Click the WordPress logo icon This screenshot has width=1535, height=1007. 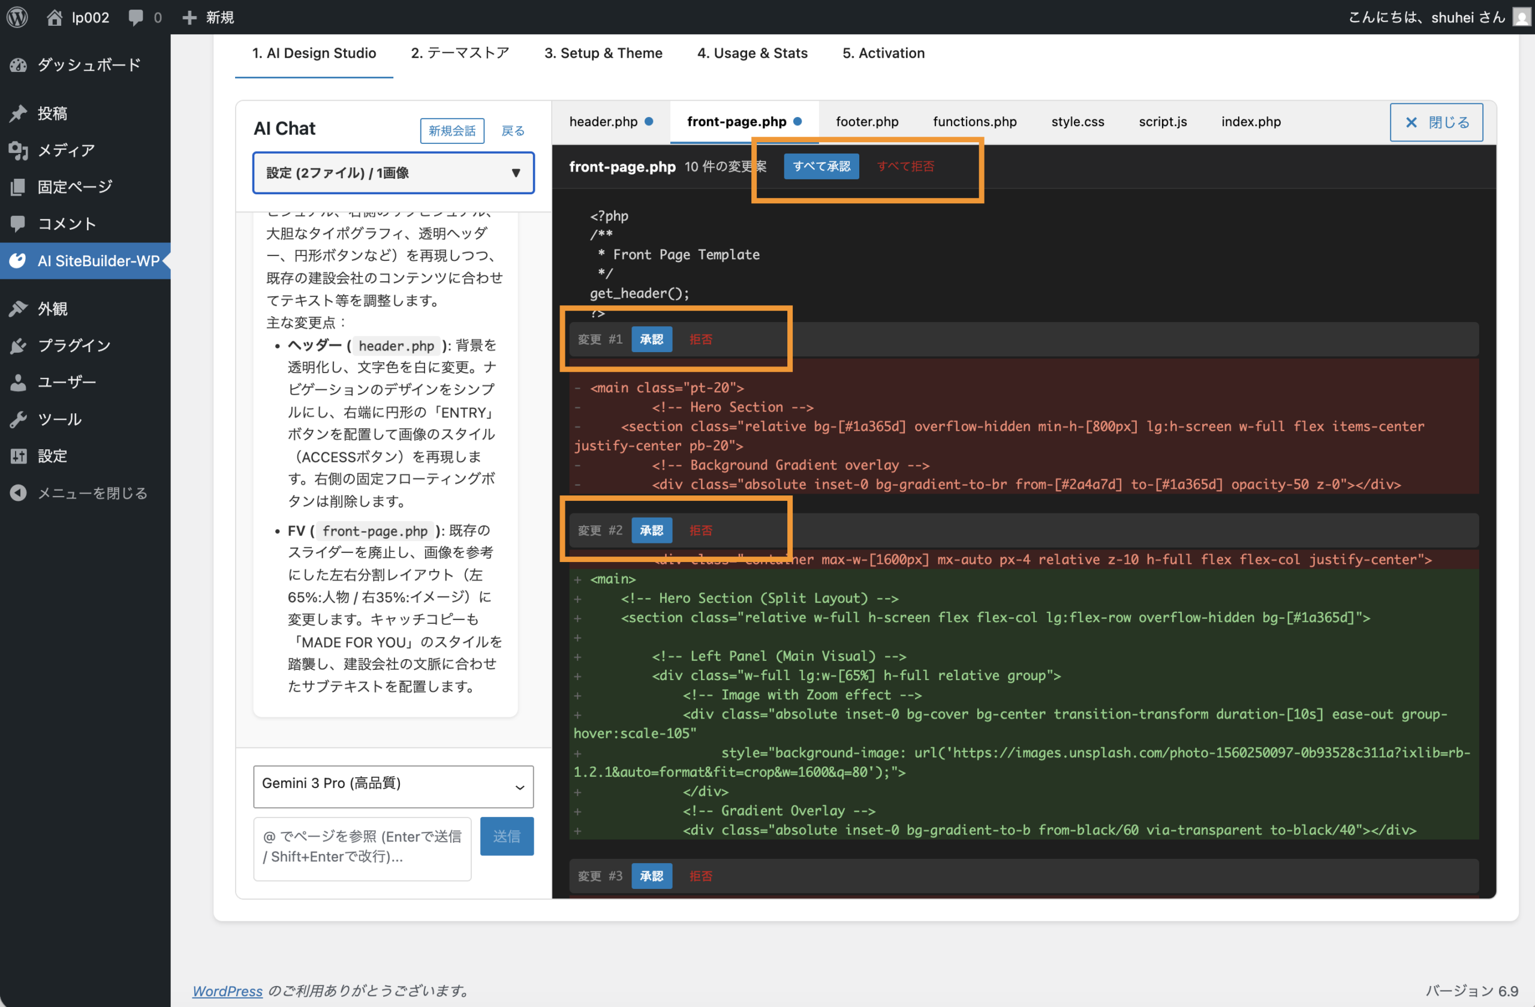coord(17,17)
